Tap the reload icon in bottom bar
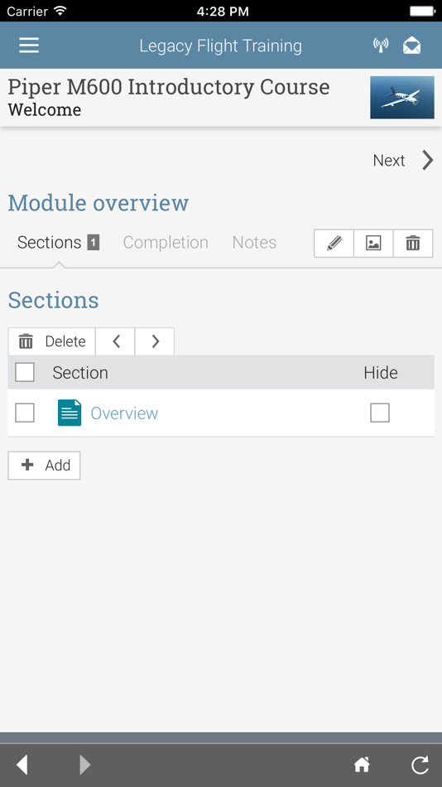The height and width of the screenshot is (787, 442). 420,765
